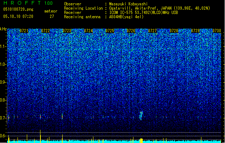Click the 0729 time marker
The image size is (225, 143).
195,31
